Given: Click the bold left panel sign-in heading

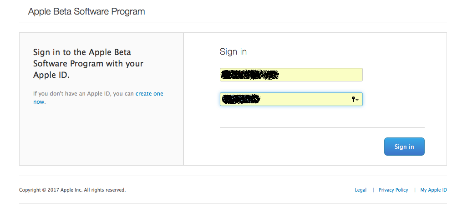Looking at the screenshot, I should [88, 64].
